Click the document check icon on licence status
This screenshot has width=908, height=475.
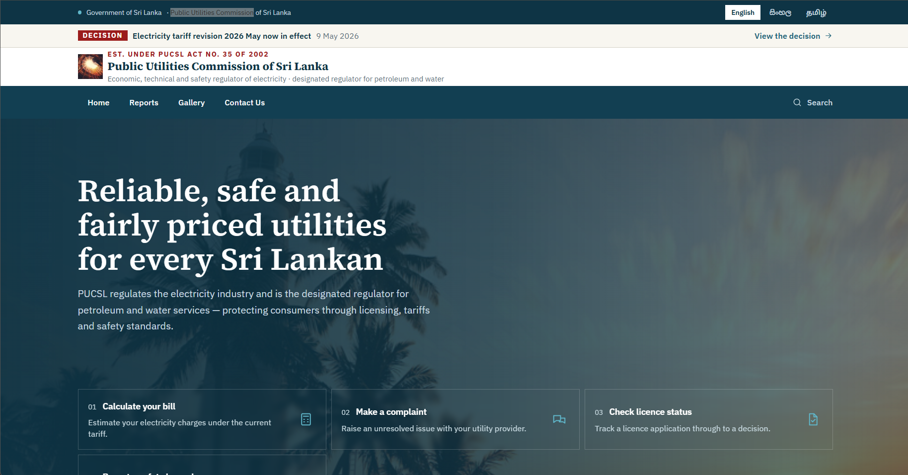tap(813, 419)
